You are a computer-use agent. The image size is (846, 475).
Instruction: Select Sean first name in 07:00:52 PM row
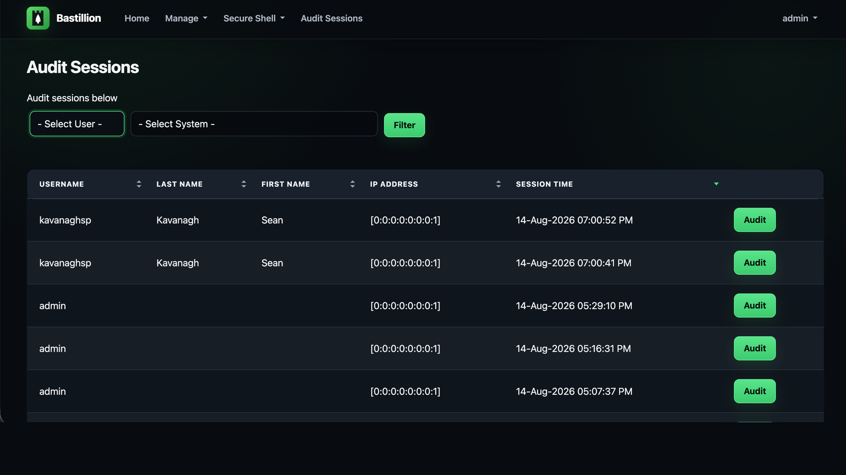tap(272, 220)
